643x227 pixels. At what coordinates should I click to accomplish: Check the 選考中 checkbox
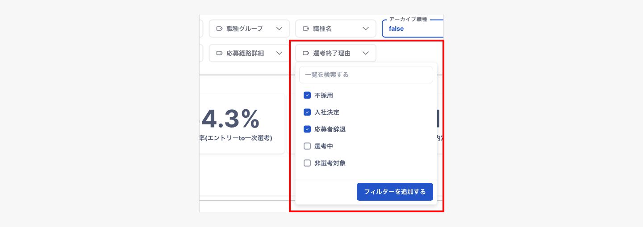307,146
